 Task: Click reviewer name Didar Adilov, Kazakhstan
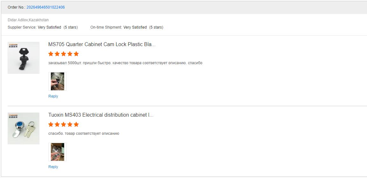28,20
